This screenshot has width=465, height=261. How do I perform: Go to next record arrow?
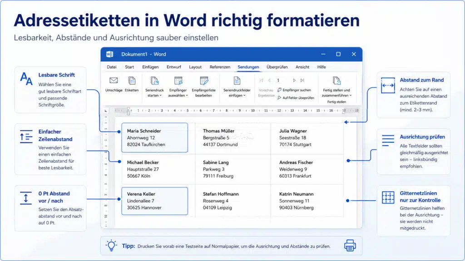point(294,80)
